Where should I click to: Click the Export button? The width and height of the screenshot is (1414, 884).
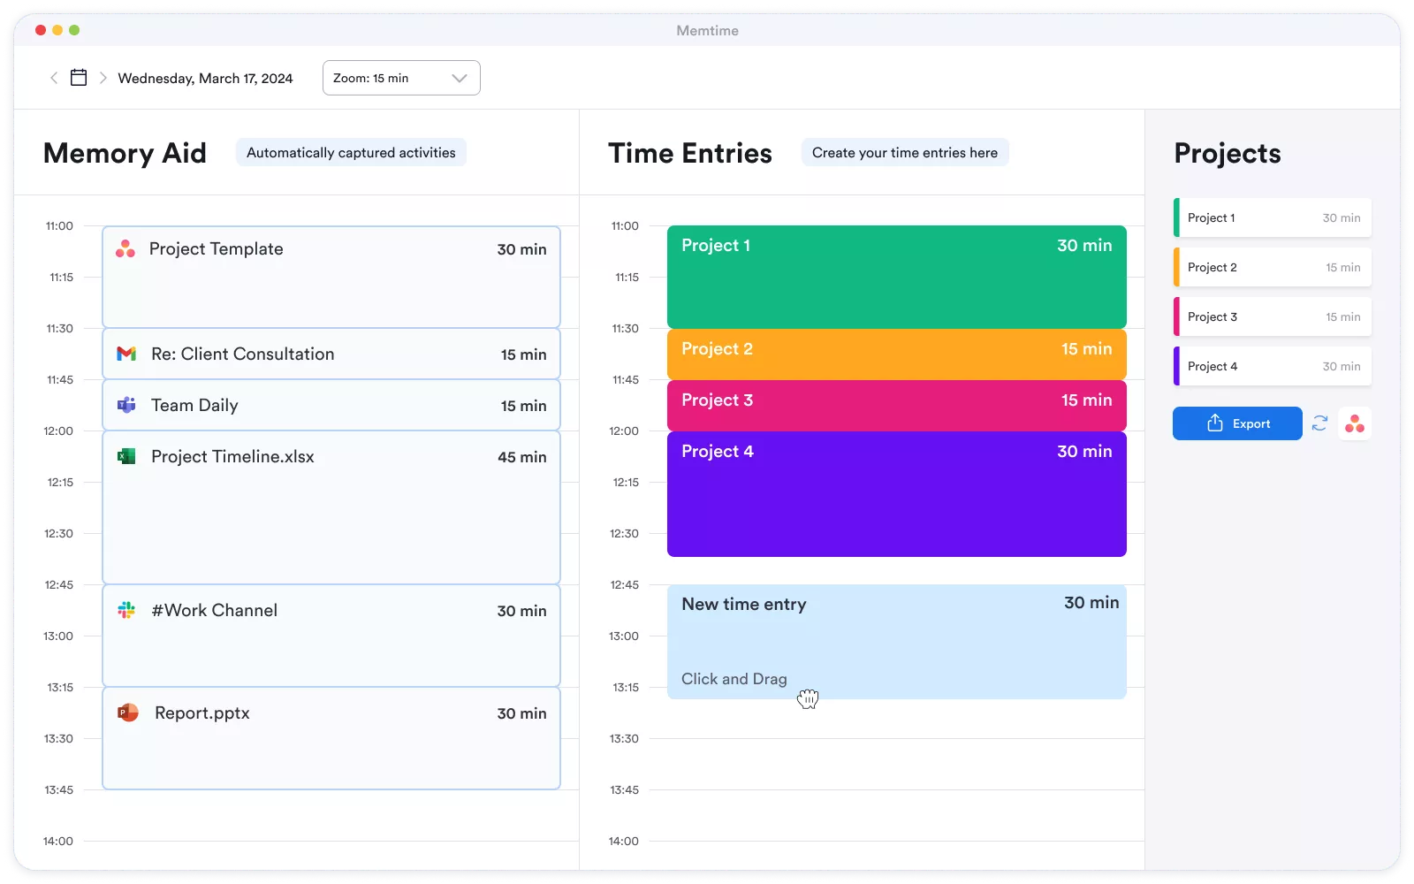coord(1237,423)
